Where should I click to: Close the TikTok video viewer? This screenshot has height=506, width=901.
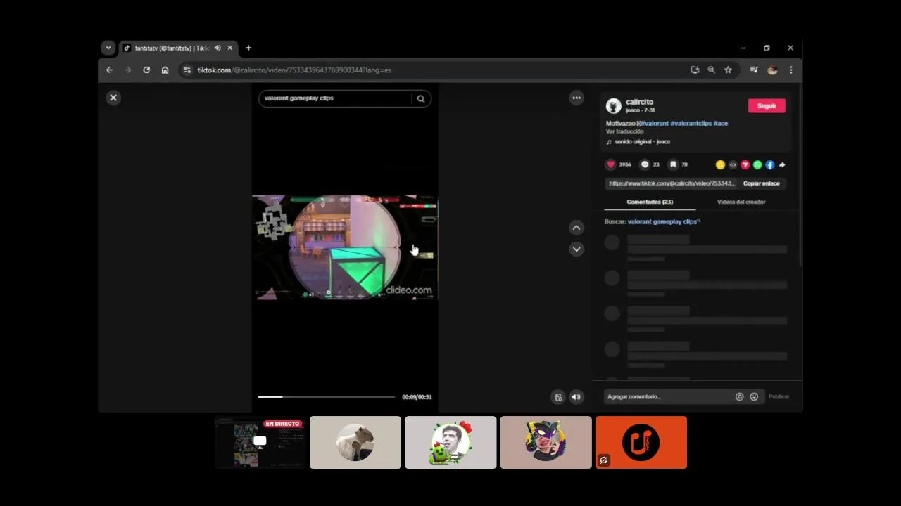click(x=113, y=98)
